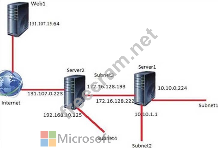Select the Server1 tower icon
The height and width of the screenshot is (148, 218).
pyautogui.click(x=145, y=89)
